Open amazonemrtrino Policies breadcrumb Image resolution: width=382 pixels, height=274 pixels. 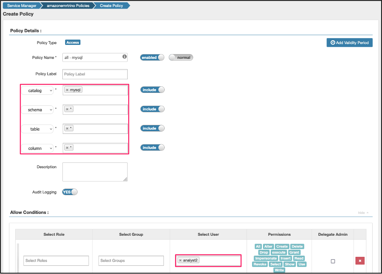coord(68,5)
